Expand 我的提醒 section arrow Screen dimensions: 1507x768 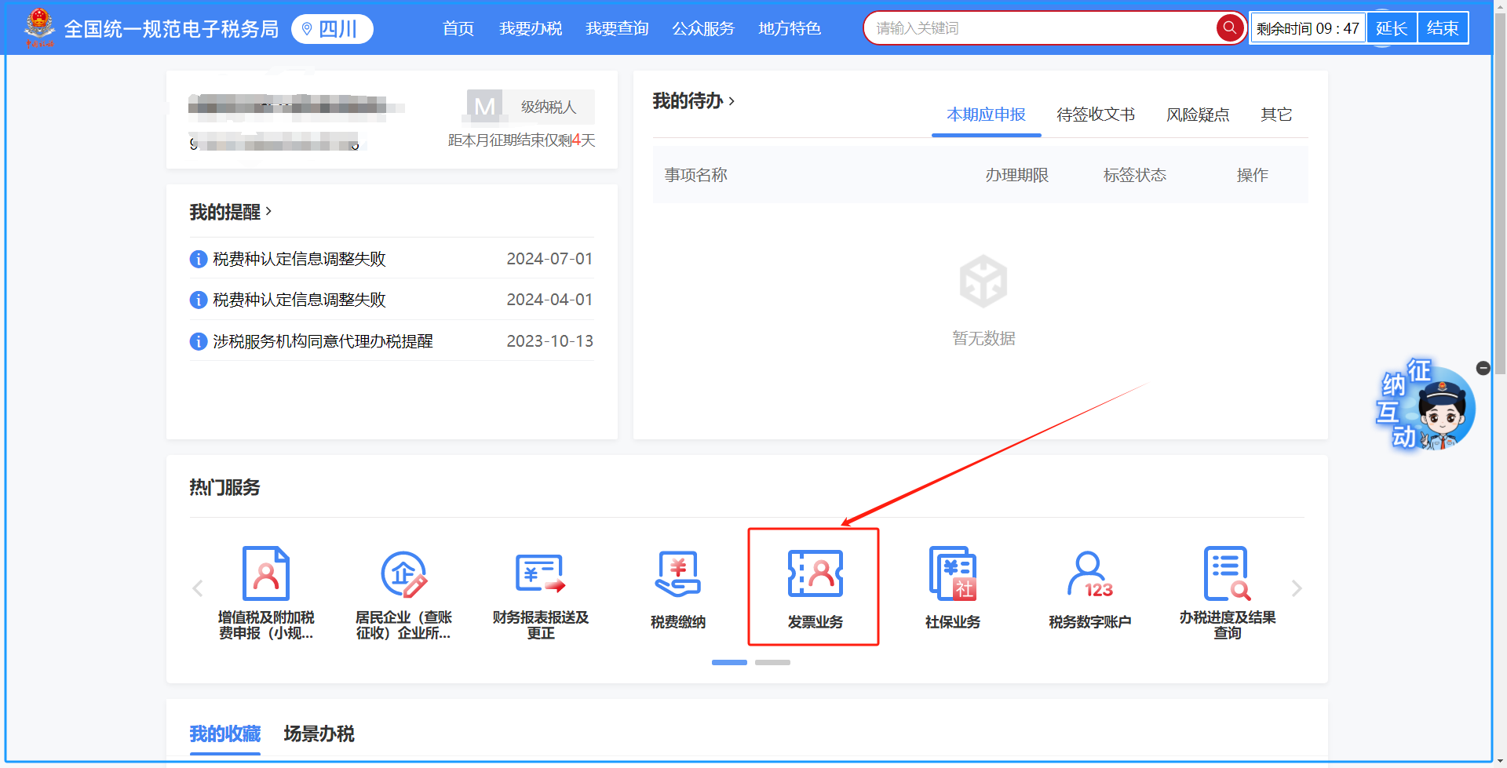tap(268, 211)
